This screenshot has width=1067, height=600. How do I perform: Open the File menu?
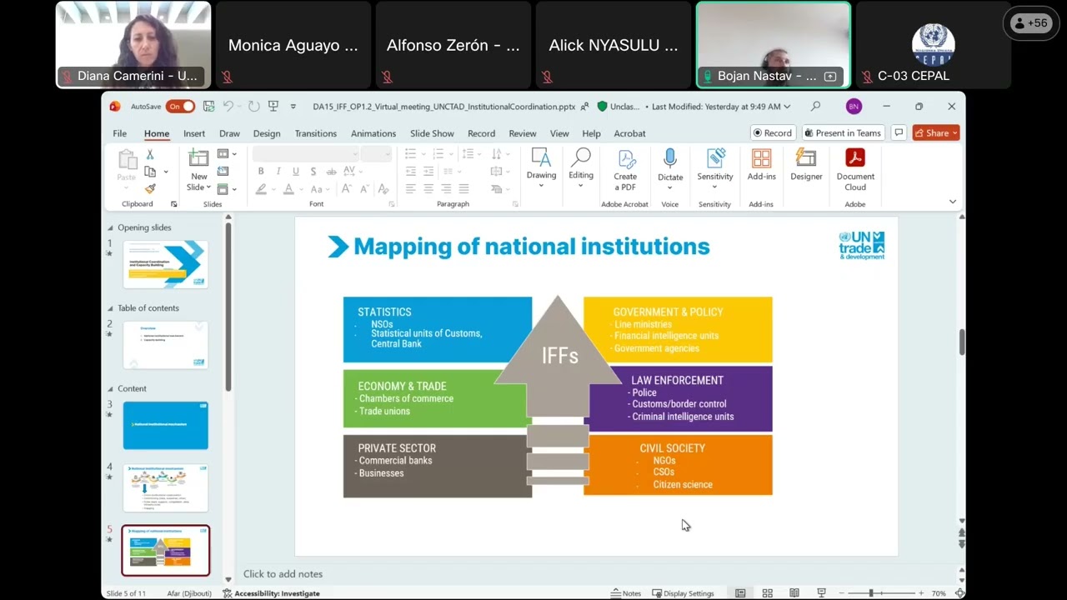point(120,133)
